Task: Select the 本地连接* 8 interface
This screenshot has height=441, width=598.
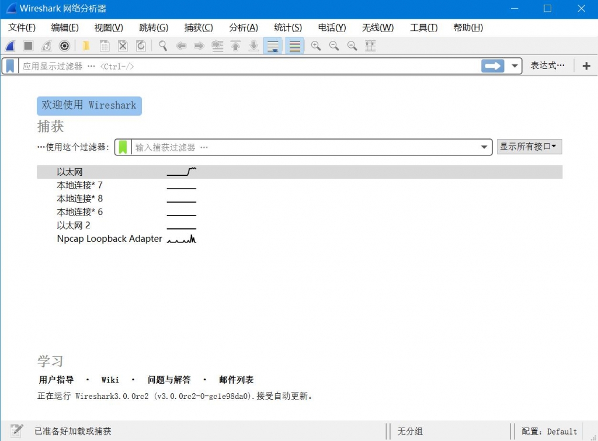Action: [x=300, y=199]
